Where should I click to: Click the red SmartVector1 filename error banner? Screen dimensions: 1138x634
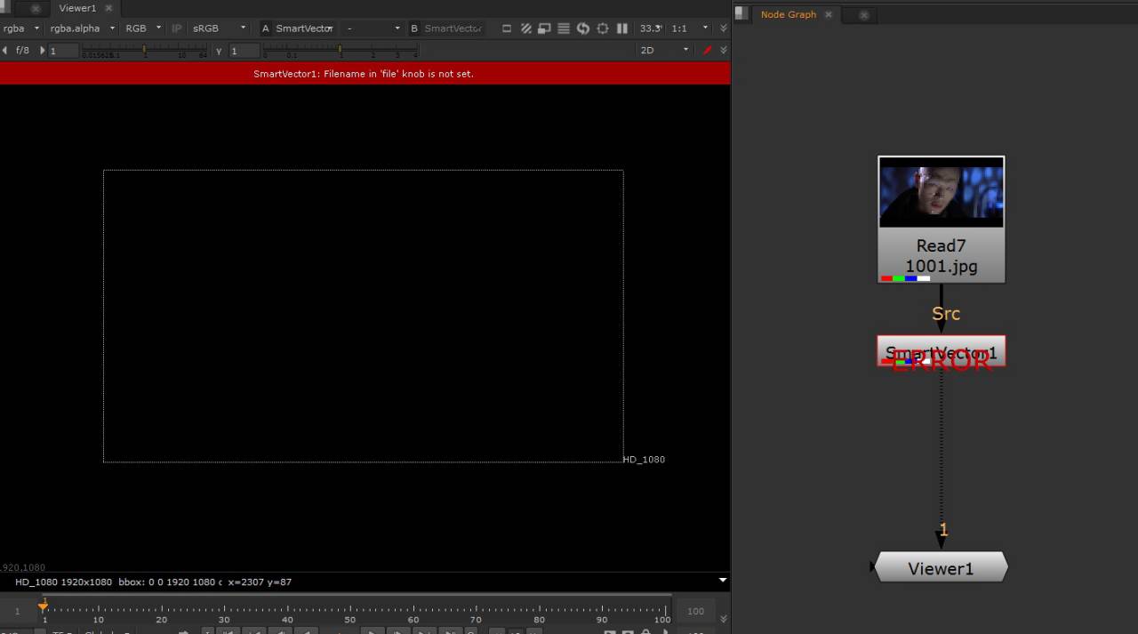[365, 74]
